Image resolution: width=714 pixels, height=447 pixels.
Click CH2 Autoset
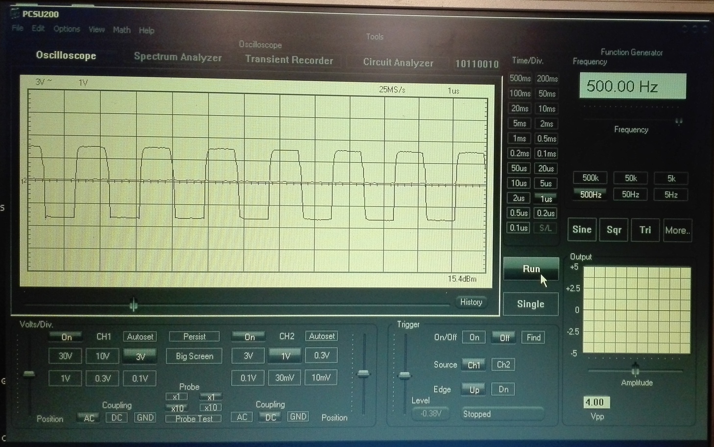[322, 336]
